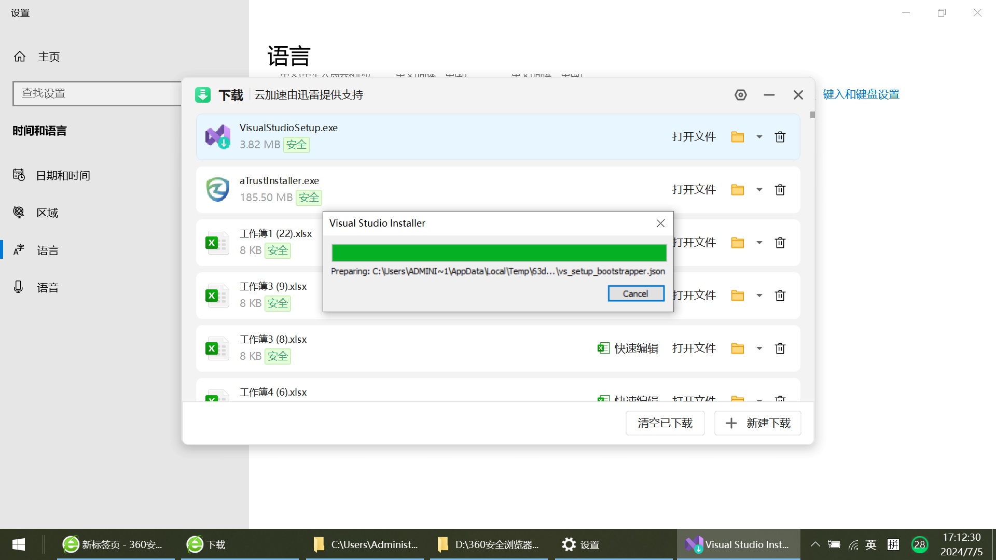Click the green download manager logo icon
Viewport: 996px width, 560px height.
tap(203, 95)
